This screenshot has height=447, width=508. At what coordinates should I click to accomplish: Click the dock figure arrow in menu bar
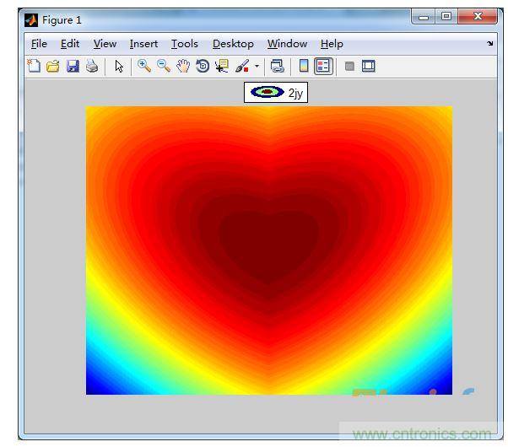click(490, 44)
